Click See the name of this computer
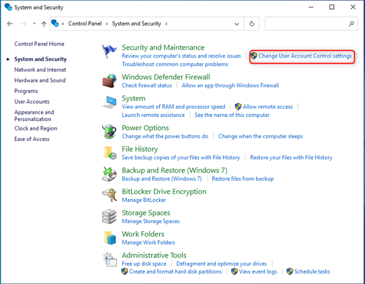The height and width of the screenshot is (284, 365). (232, 115)
